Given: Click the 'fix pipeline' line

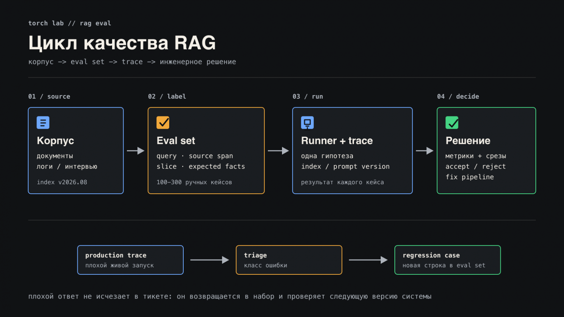Looking at the screenshot, I should pyautogui.click(x=470, y=177).
